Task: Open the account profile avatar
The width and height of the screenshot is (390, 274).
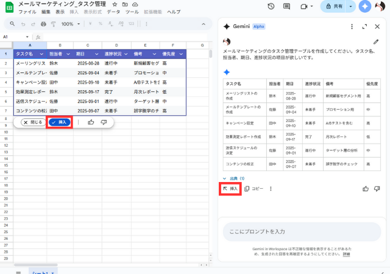Action: tap(380, 7)
